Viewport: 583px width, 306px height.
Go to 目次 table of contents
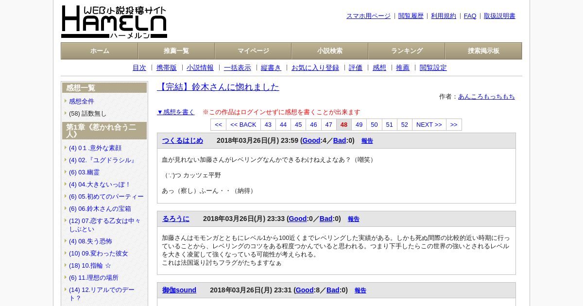(139, 68)
